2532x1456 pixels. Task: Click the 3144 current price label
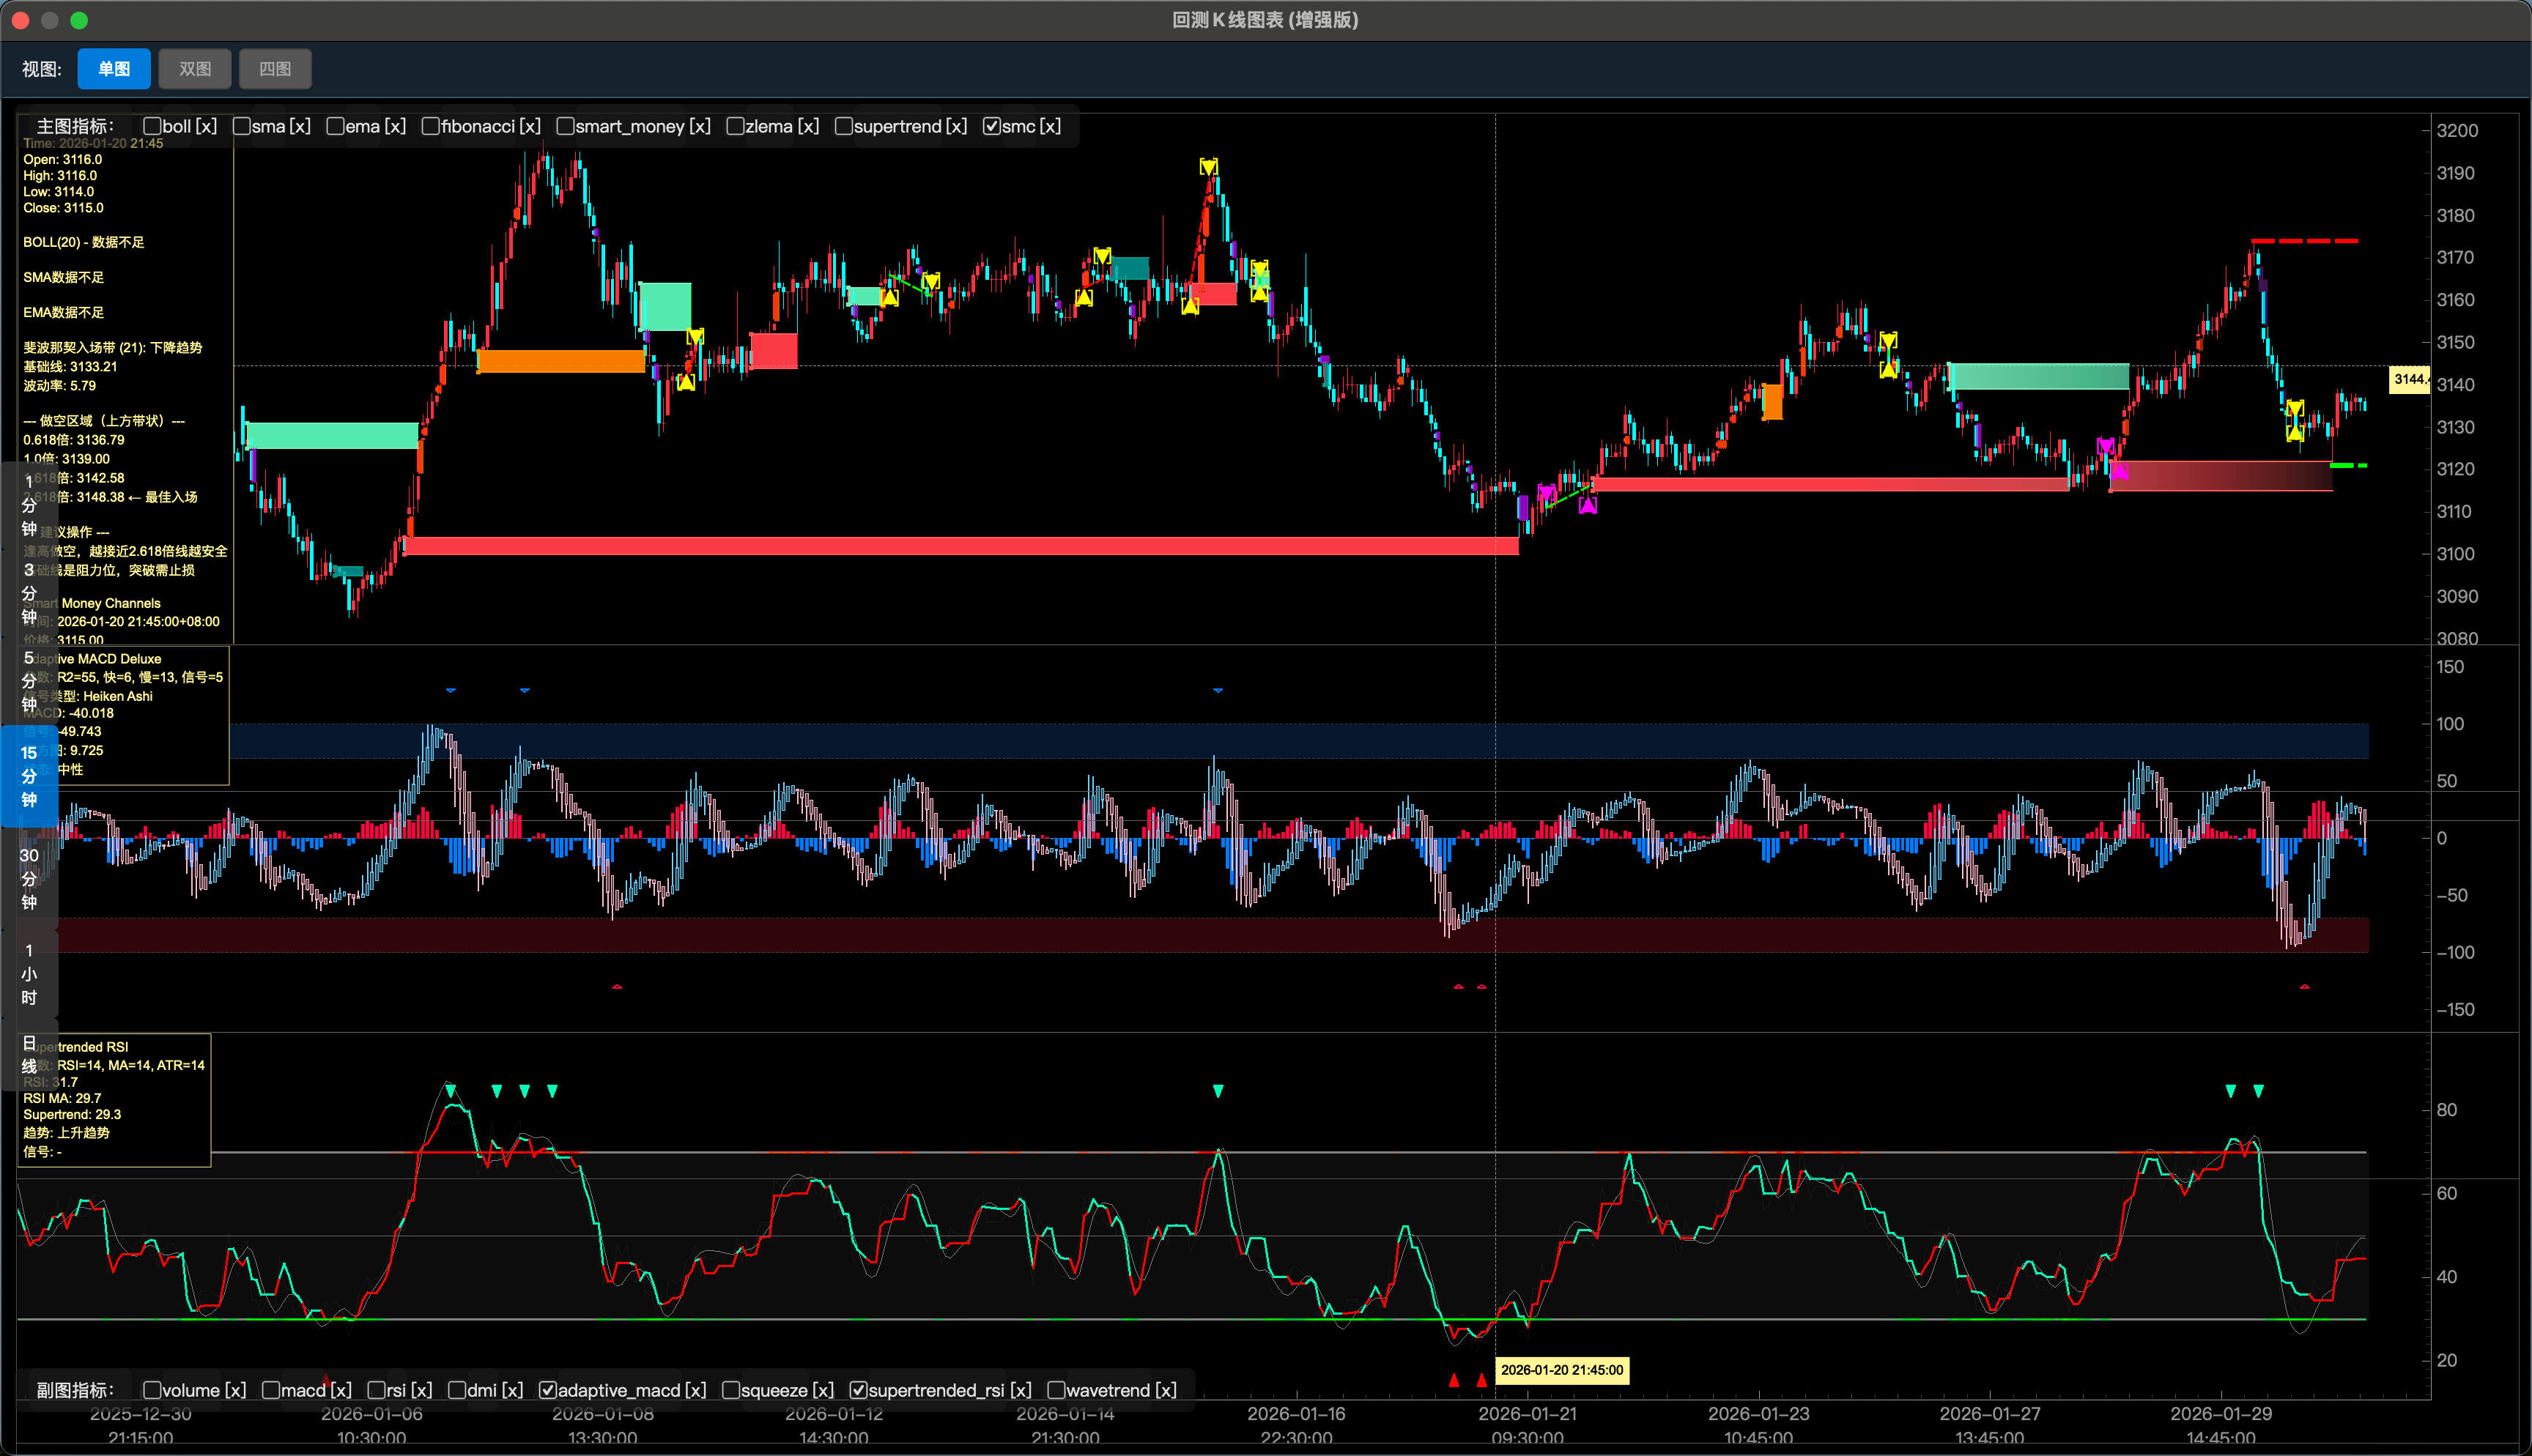pyautogui.click(x=2409, y=379)
